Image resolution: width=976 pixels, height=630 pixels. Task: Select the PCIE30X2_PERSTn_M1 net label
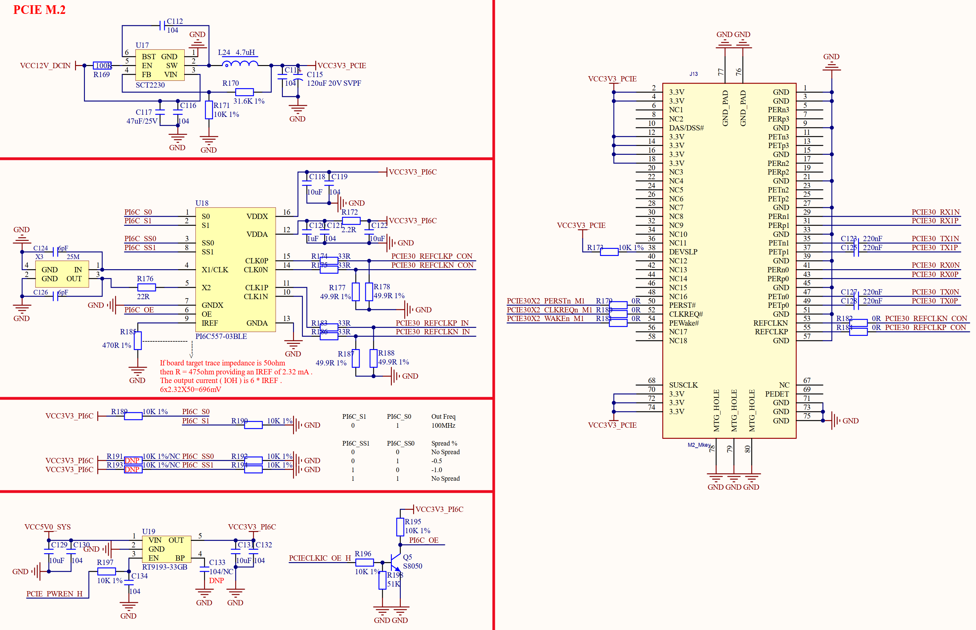[x=545, y=301]
